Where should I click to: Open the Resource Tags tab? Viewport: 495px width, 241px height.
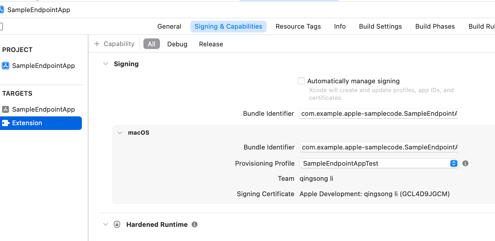click(x=298, y=27)
